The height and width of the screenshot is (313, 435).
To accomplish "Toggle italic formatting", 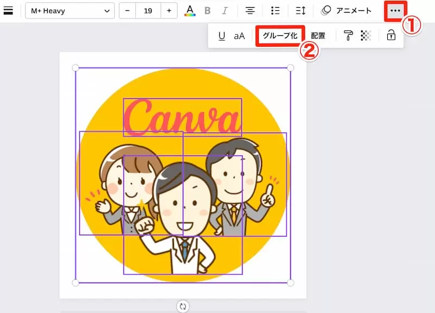I will [x=225, y=11].
